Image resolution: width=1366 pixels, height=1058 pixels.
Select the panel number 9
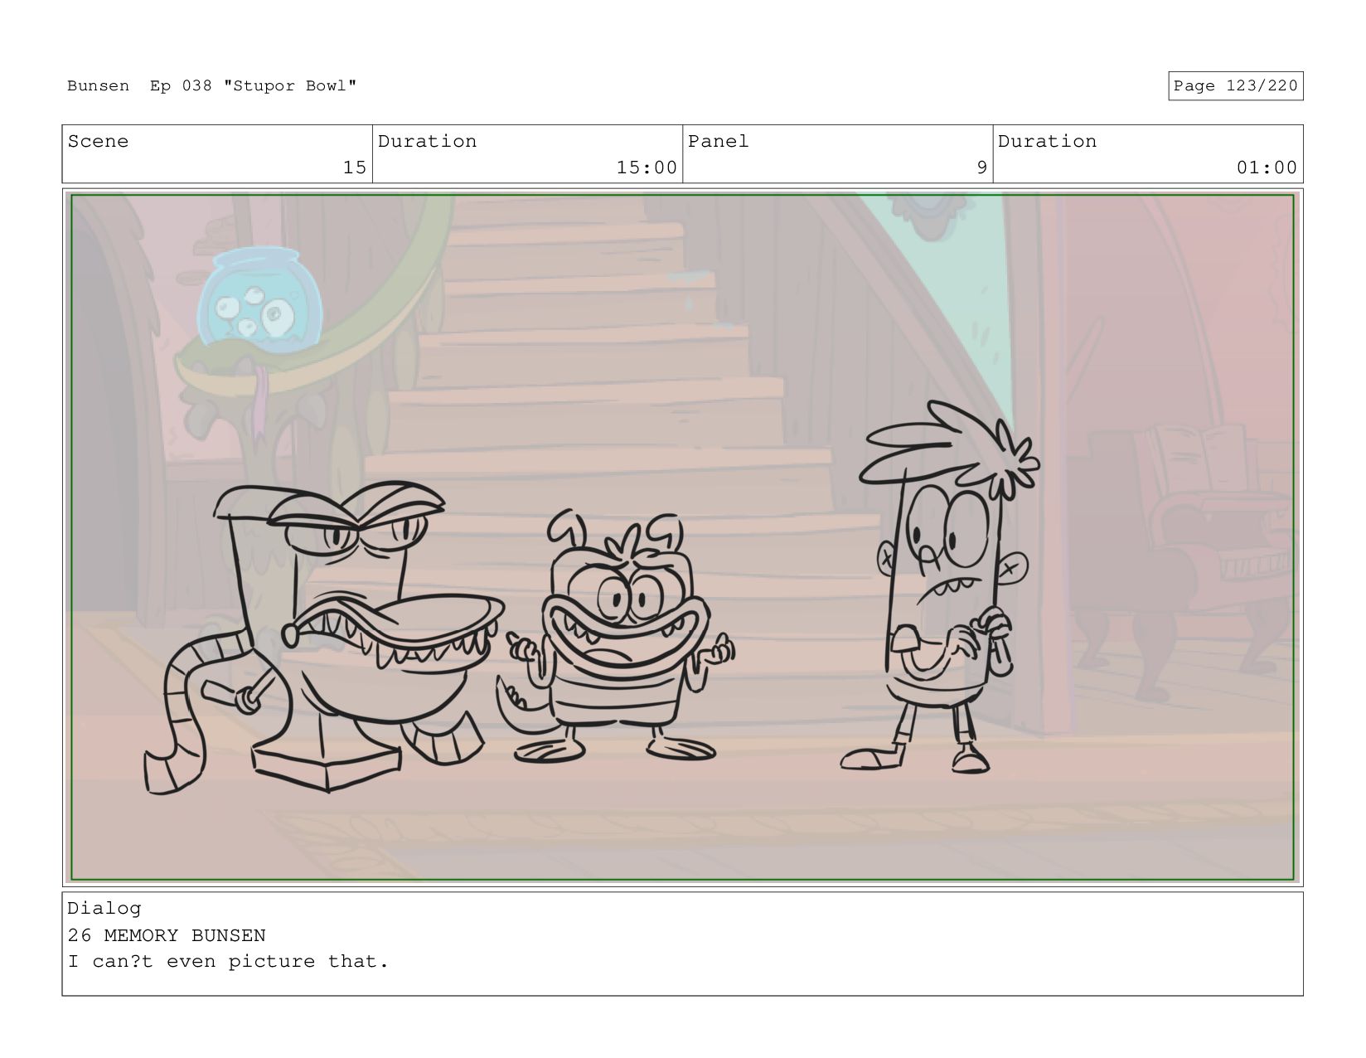click(x=981, y=168)
